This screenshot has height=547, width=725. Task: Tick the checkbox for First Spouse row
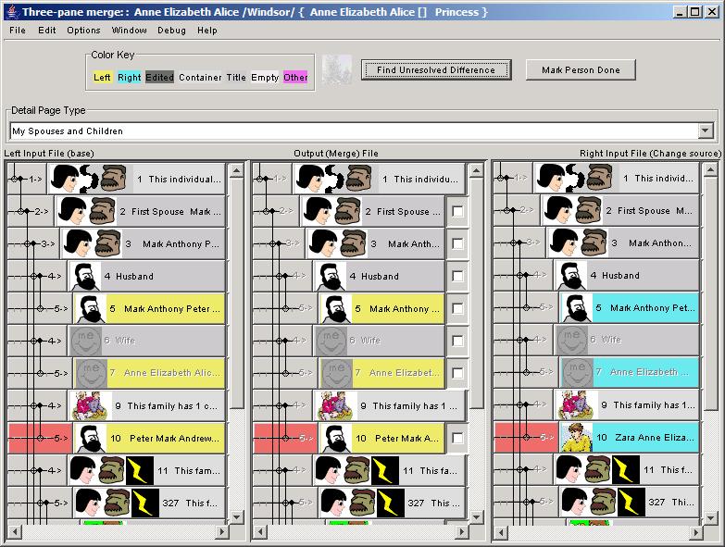coord(457,212)
